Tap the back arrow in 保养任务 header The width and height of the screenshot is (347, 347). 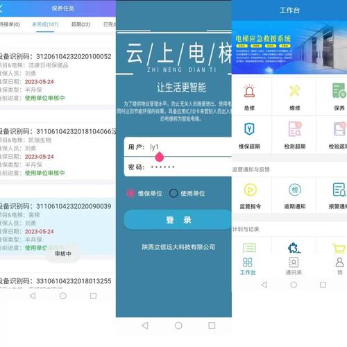(x=1, y=8)
